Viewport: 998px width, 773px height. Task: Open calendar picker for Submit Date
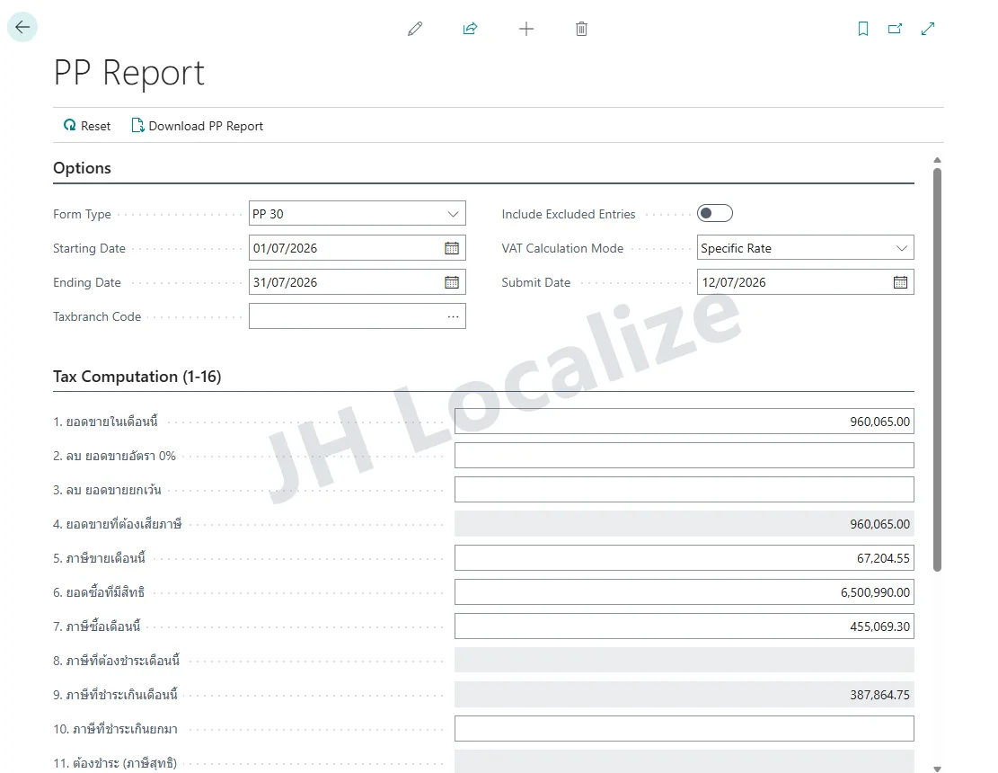[900, 283]
